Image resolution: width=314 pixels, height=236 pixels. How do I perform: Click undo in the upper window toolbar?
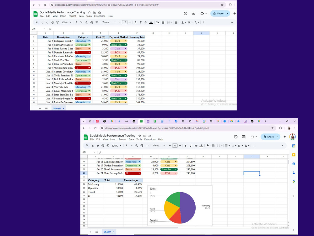pos(42,22)
